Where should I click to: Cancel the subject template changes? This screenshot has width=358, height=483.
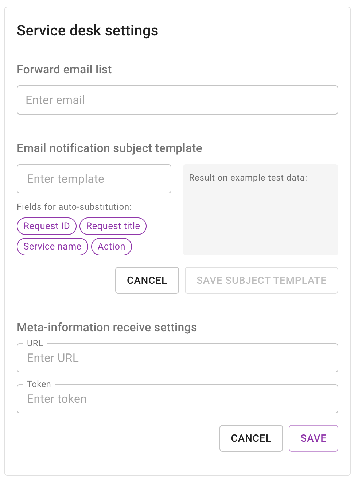pyautogui.click(x=147, y=280)
